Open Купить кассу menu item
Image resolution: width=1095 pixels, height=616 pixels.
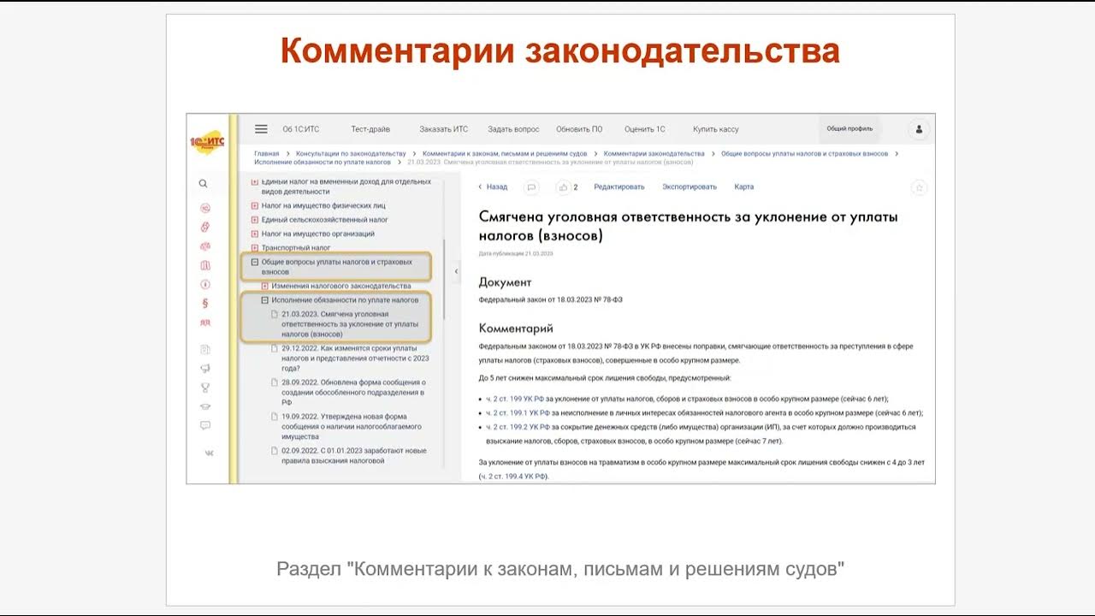tap(716, 129)
